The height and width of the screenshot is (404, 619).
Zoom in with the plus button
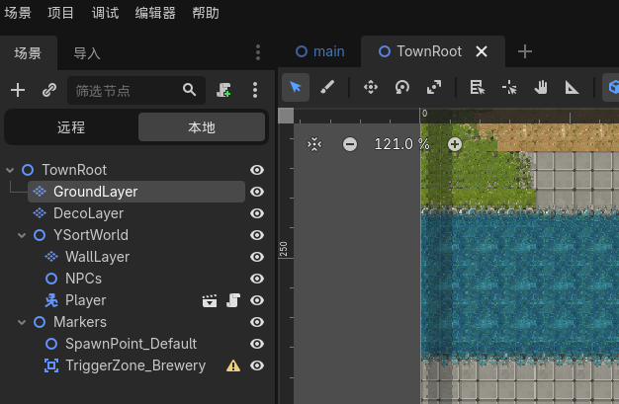455,144
